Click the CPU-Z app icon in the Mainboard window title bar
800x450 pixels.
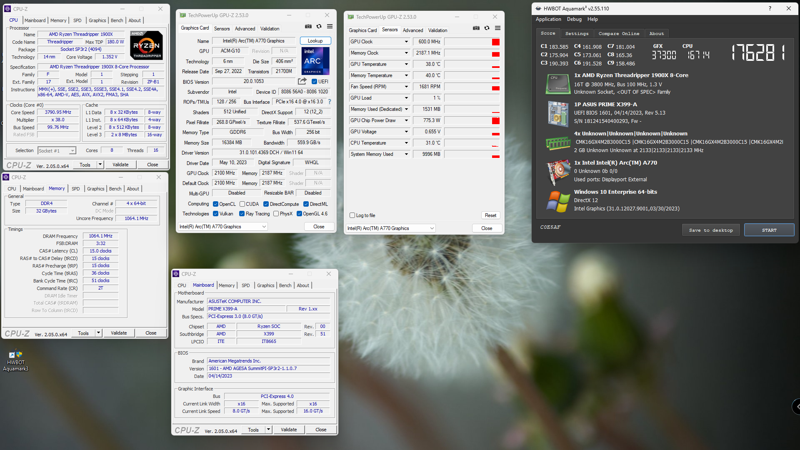point(176,274)
